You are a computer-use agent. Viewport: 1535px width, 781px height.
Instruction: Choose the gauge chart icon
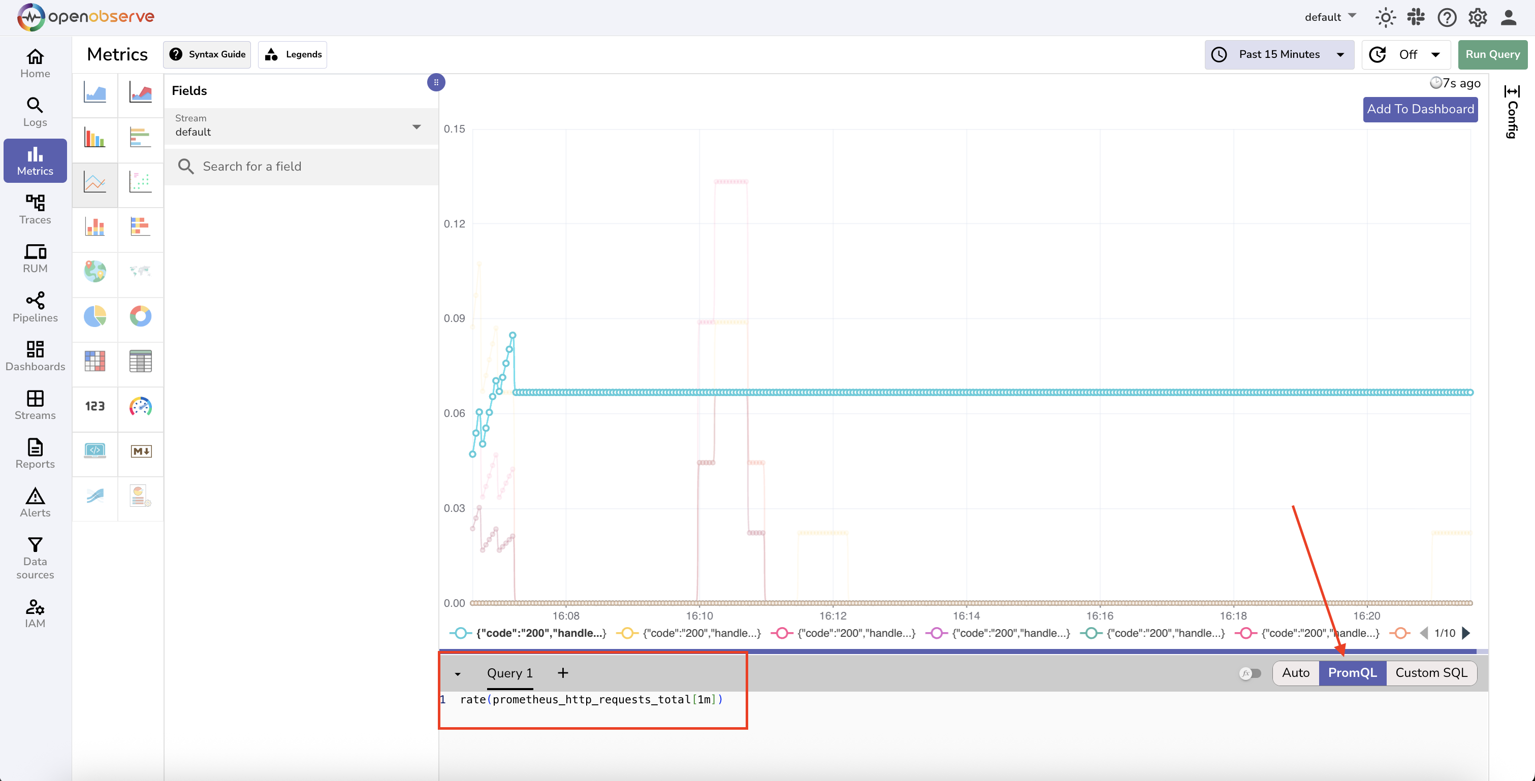141,406
